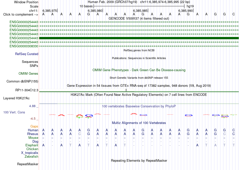
Task: Open the ENSG00000308330 gene label
Action: [24, 46]
